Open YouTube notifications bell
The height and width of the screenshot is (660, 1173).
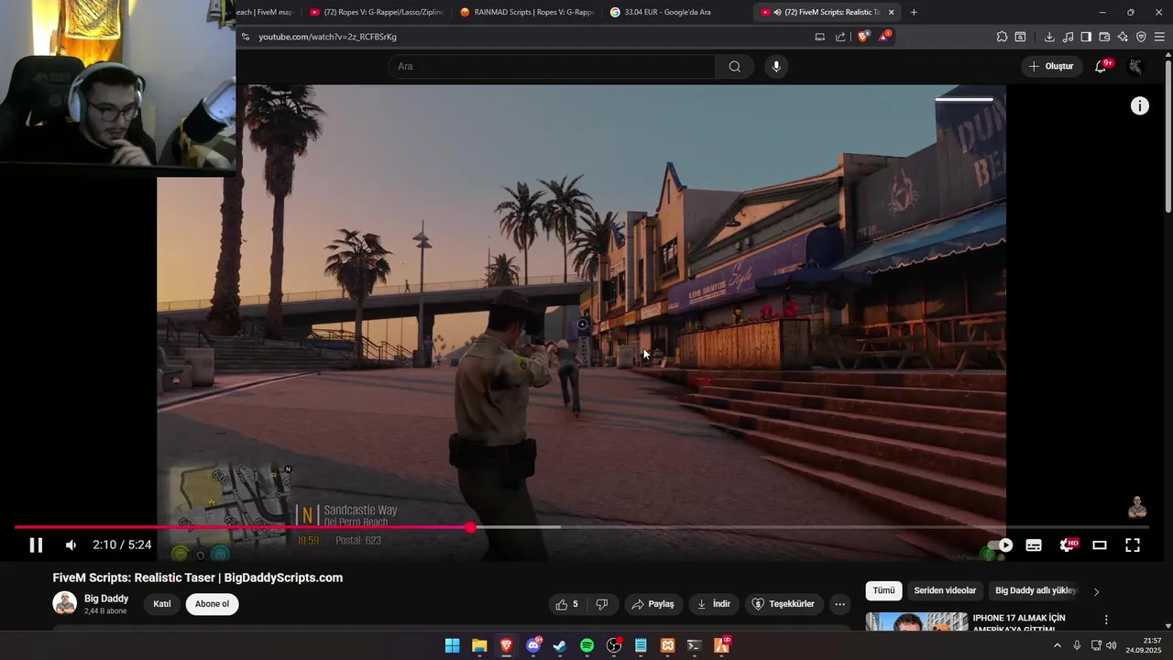pos(1102,66)
